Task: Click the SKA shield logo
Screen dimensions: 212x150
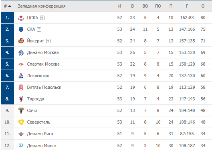Action: (x=21, y=30)
